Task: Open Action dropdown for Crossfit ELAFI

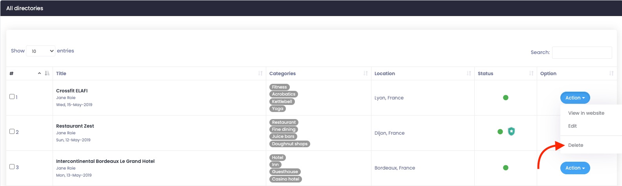Action: tap(575, 98)
